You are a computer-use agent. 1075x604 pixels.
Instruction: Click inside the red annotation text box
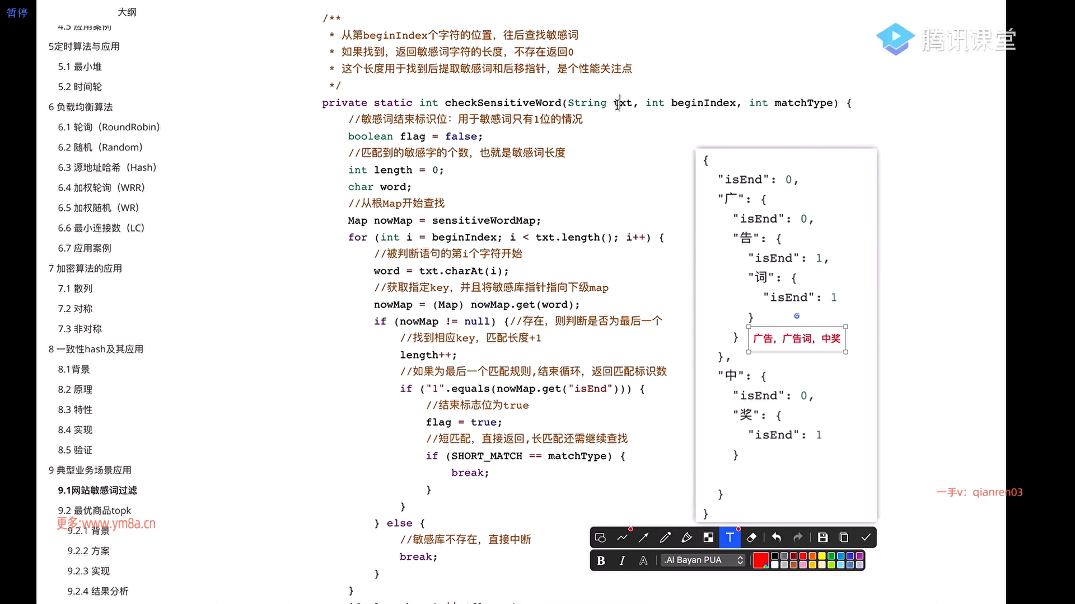[x=796, y=339]
